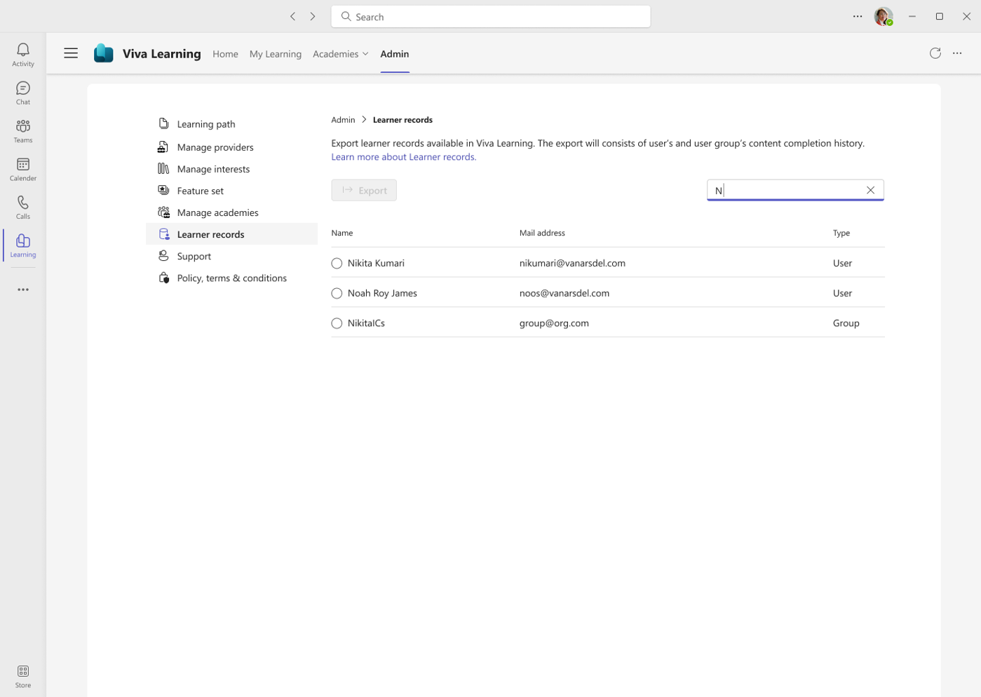Open app header more options ellipsis
The width and height of the screenshot is (981, 697).
pyautogui.click(x=957, y=53)
